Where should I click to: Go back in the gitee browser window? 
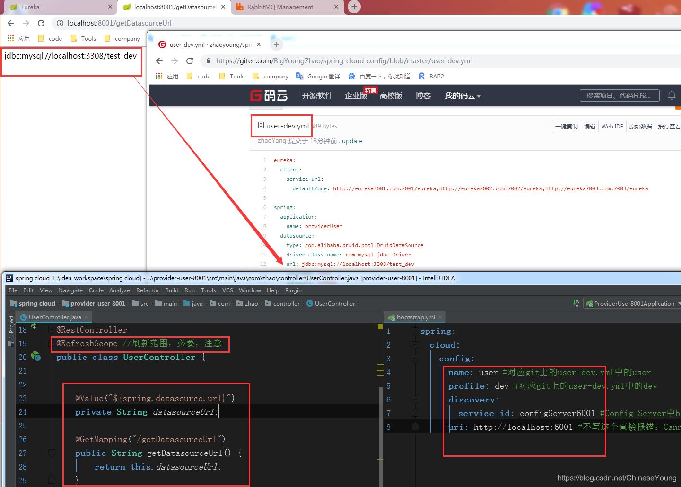(x=159, y=61)
